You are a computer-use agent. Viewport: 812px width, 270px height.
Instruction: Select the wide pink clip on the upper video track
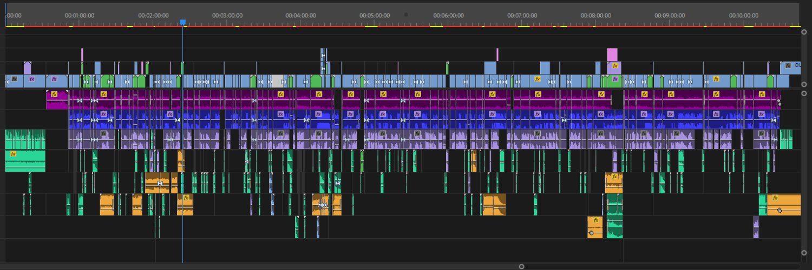612,55
